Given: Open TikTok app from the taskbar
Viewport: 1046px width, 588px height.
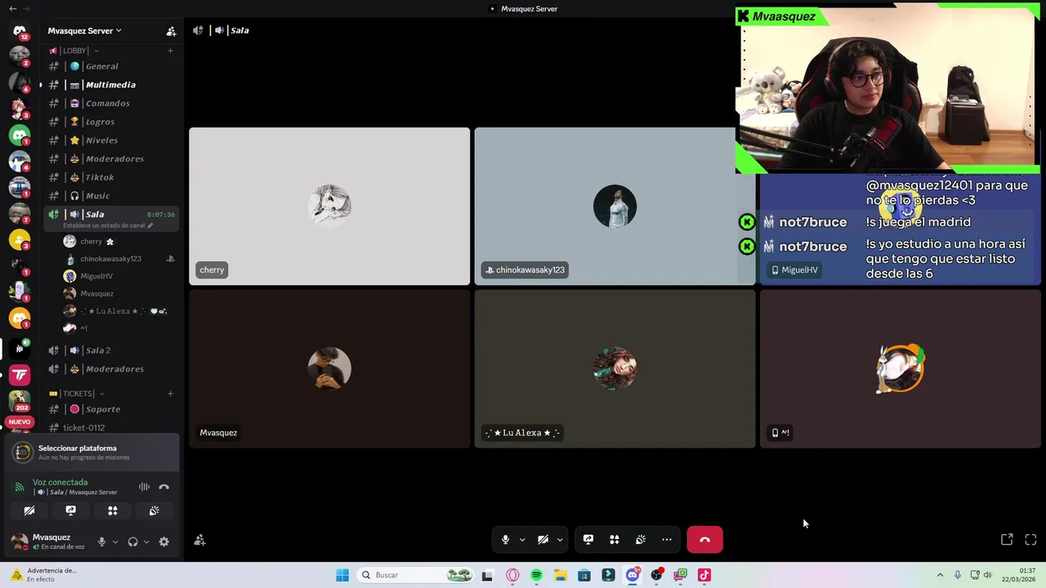Looking at the screenshot, I should click(704, 575).
